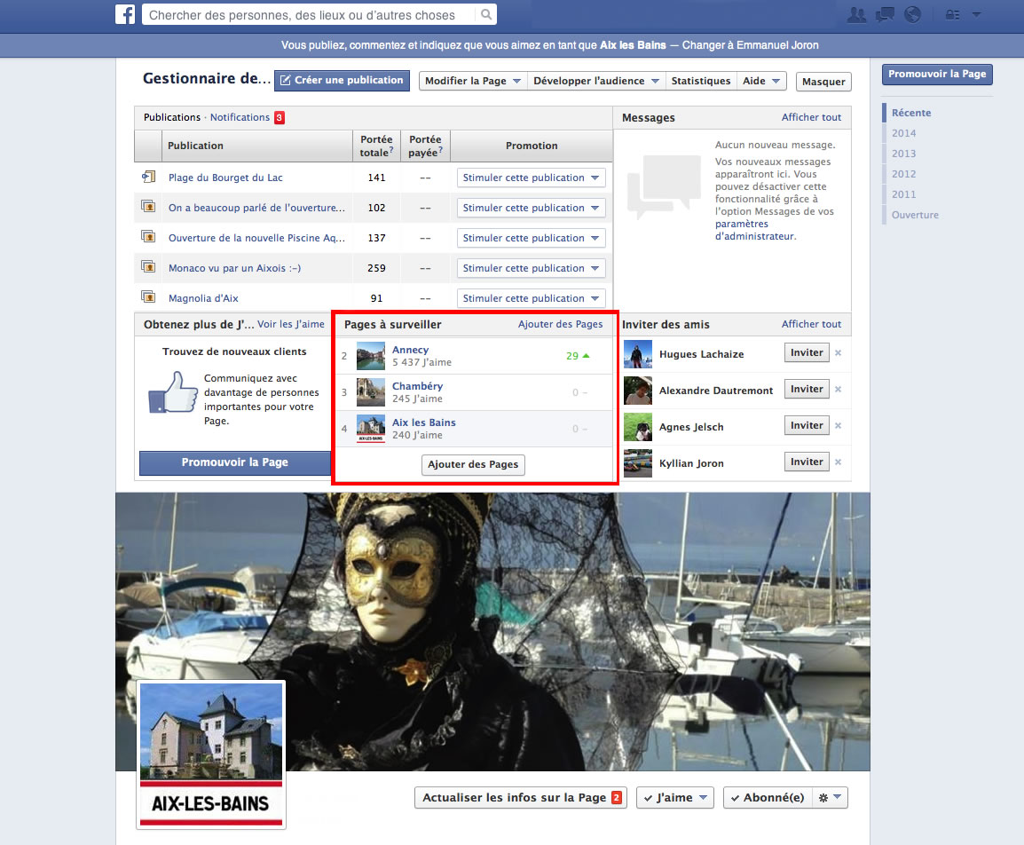Image resolution: width=1024 pixels, height=845 pixels.
Task: Switch to the Notifications tab
Action: pos(240,117)
